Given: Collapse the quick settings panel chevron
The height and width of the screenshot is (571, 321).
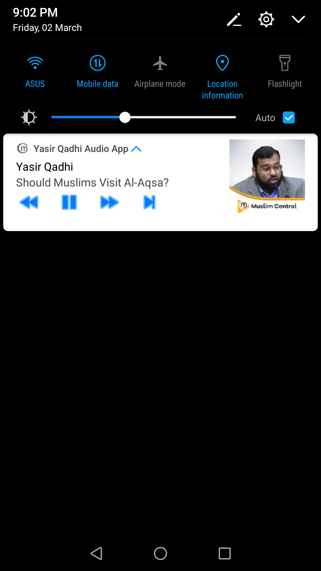Looking at the screenshot, I should click(298, 19).
